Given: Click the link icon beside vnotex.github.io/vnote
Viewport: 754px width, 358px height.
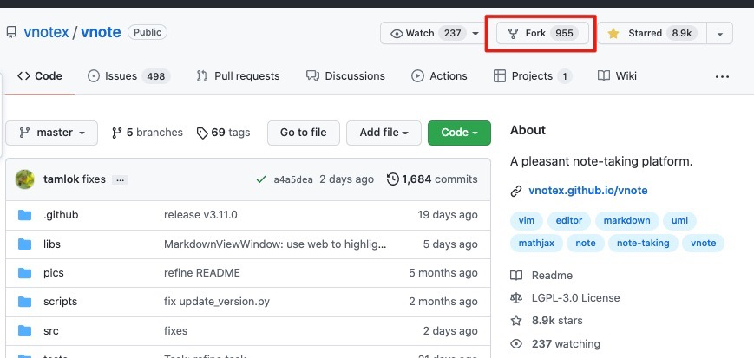Looking at the screenshot, I should (x=516, y=191).
